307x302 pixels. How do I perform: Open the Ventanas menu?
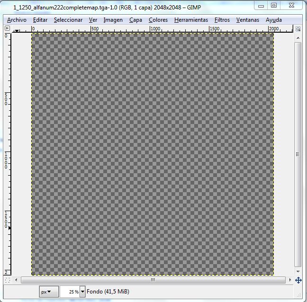coord(248,20)
